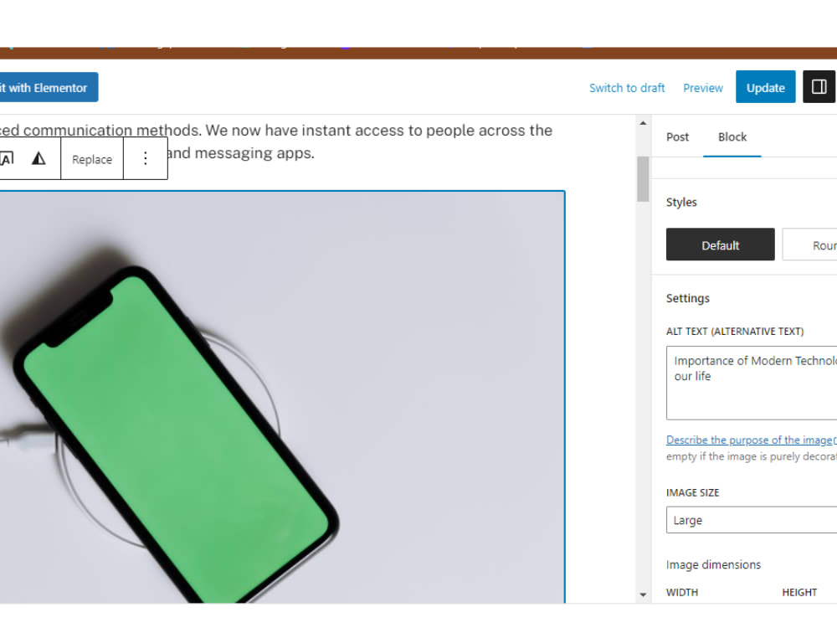Switch to the Block tab
This screenshot has width=837, height=628.
pos(732,136)
